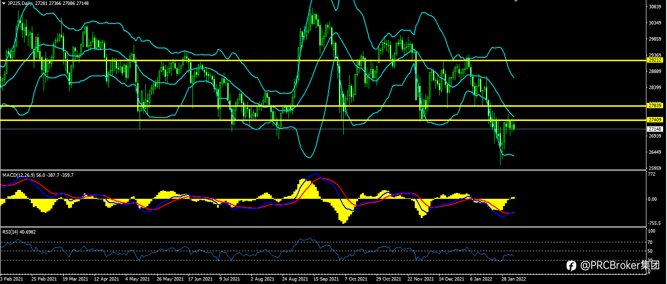Click the 25 Feb 2021 date label
This screenshot has width=667, height=284.
click(x=43, y=279)
